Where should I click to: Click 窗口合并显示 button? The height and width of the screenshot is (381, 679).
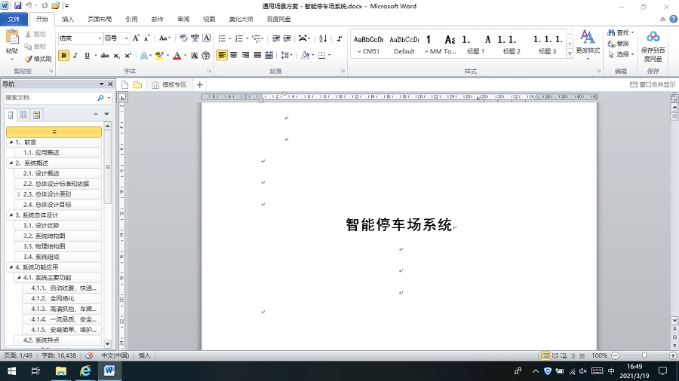point(653,84)
